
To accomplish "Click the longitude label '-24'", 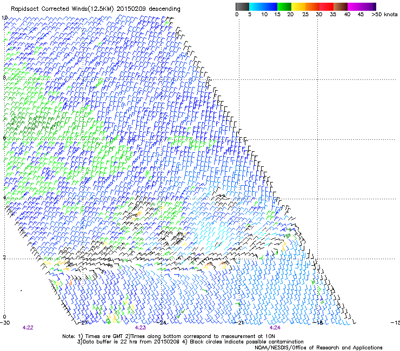I will tap(162, 323).
